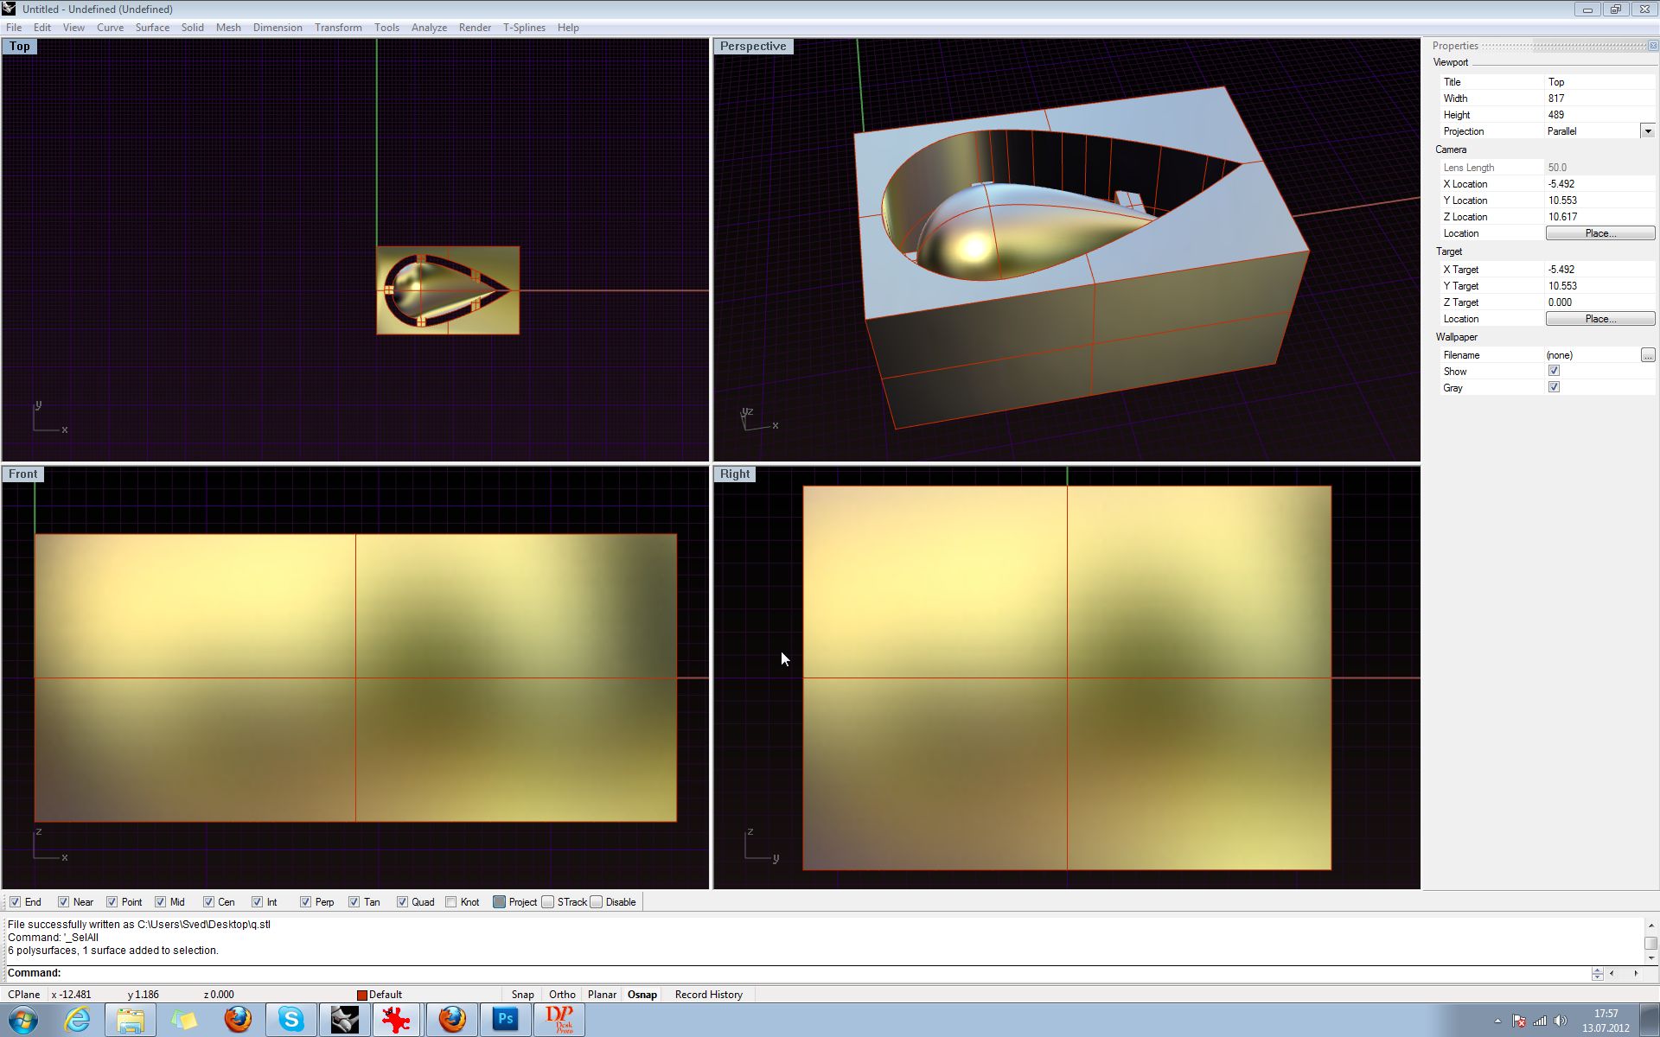Open Photoshop from the taskbar
The image size is (1660, 1037).
pos(505,1020)
